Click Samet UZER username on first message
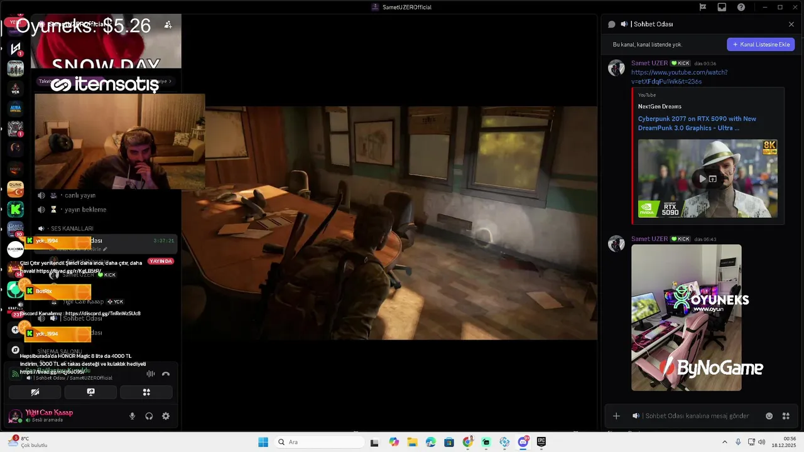This screenshot has width=804, height=452. (649, 63)
